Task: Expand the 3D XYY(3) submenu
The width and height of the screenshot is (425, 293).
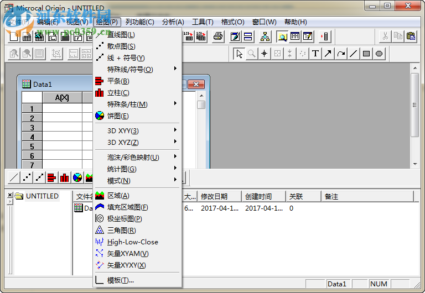Action: pyautogui.click(x=137, y=131)
